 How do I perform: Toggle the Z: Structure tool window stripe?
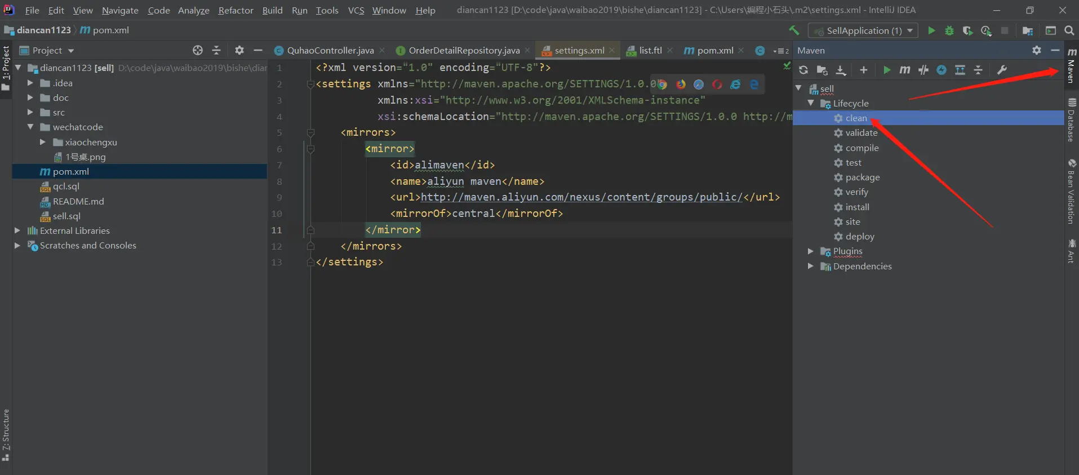click(6, 434)
